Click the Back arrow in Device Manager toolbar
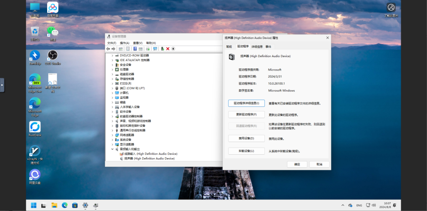This screenshot has width=427, height=211. click(x=108, y=49)
